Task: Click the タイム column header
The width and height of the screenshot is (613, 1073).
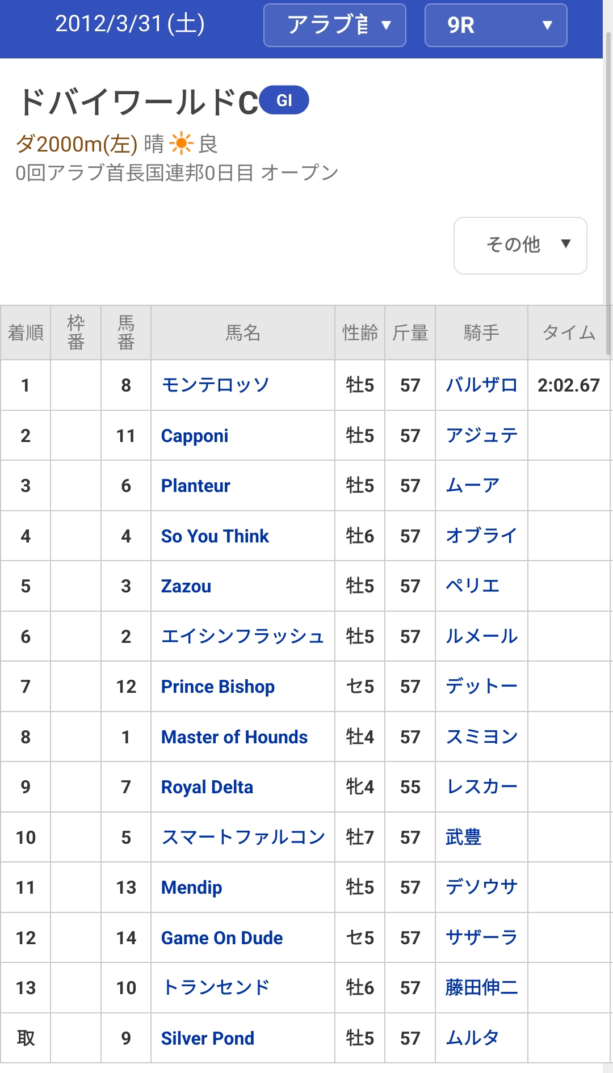Action: [569, 333]
